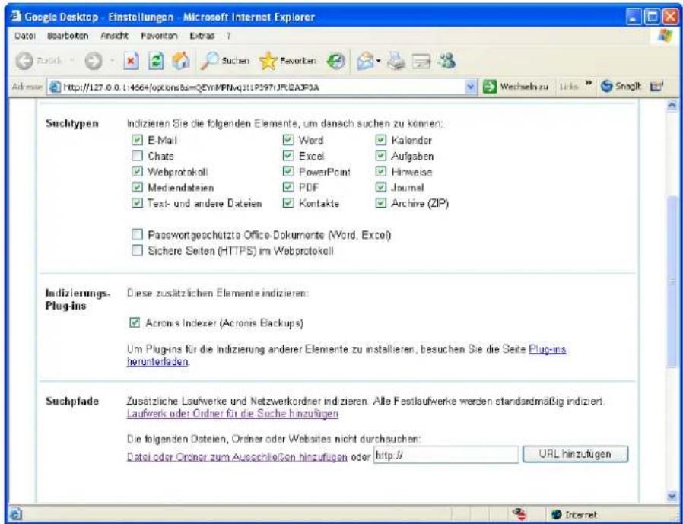
Task: Click the Back (Zurück) navigation arrow
Action: (24, 62)
